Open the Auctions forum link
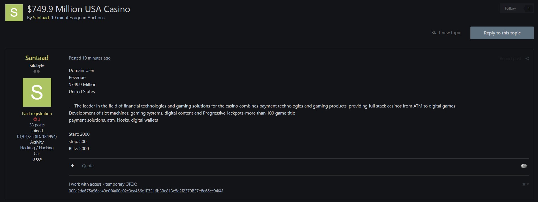Viewport: 538px width, 202px height. click(96, 18)
